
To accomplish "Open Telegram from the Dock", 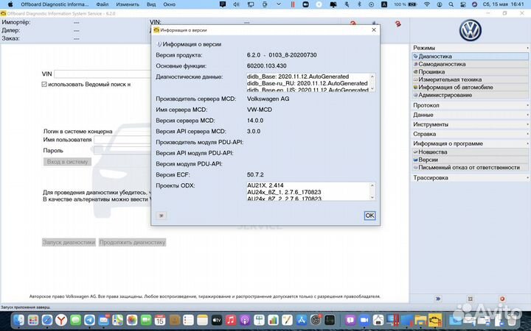I will 90,319.
